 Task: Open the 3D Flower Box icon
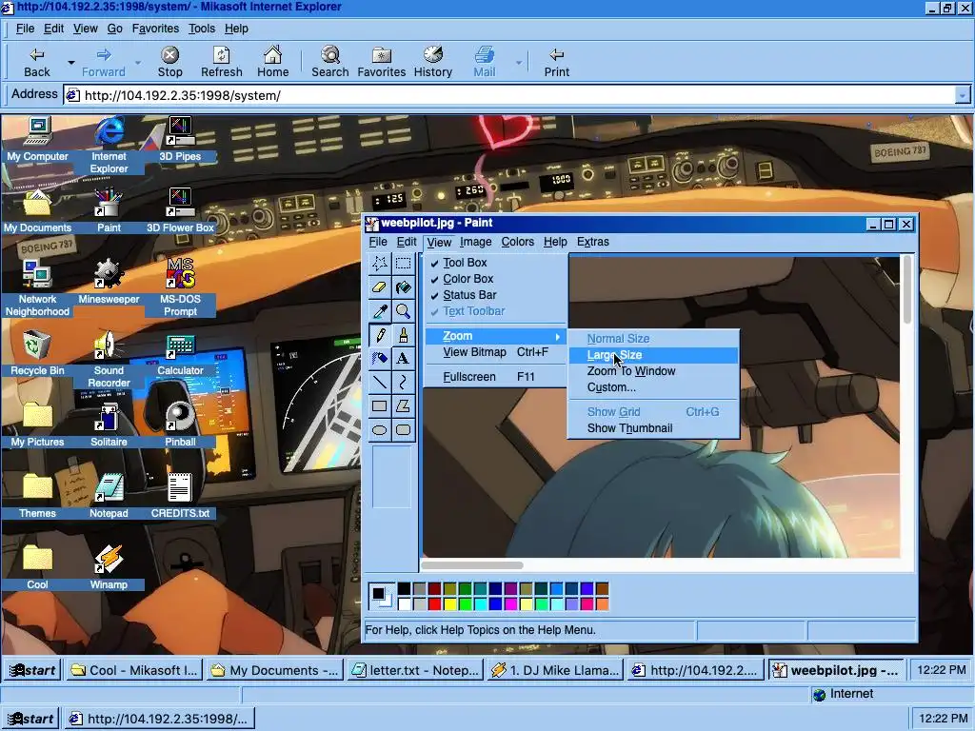click(180, 210)
